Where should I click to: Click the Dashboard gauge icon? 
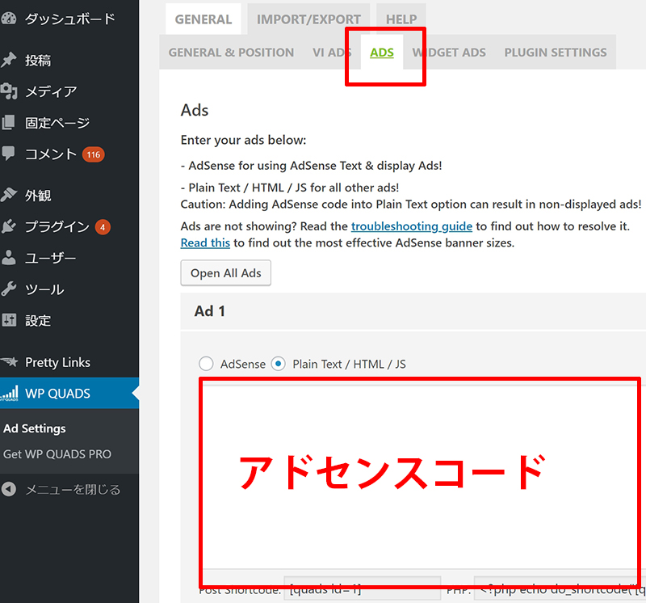[x=8, y=19]
